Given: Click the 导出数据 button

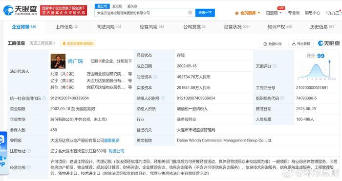Looking at the screenshot, I should 301,43.
